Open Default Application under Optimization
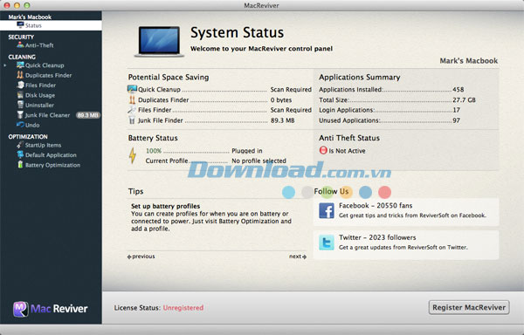The image size is (524, 335). (x=51, y=155)
